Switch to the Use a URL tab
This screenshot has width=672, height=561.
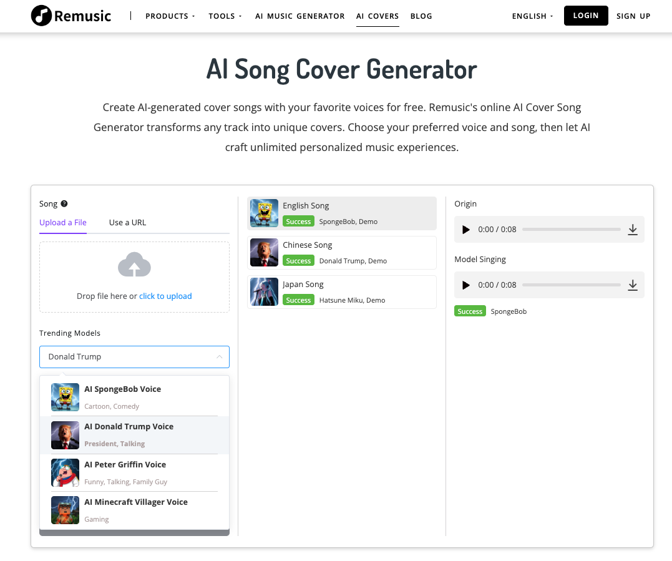tap(127, 222)
